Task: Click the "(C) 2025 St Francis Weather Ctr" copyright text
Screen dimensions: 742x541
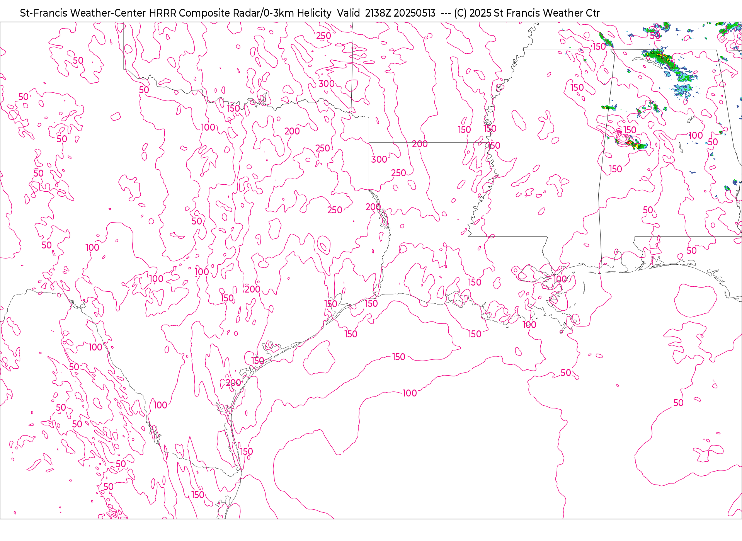Action: [x=527, y=13]
